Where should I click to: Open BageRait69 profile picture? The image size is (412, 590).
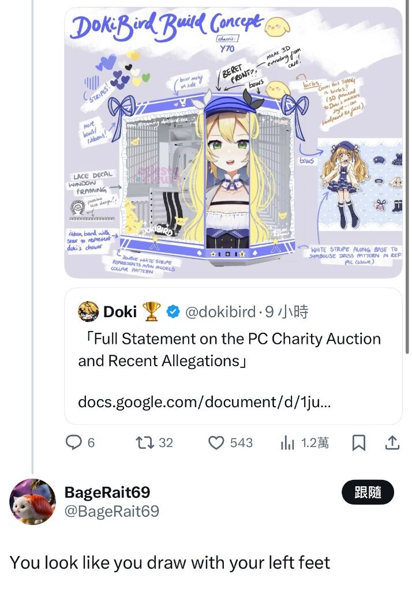(x=32, y=502)
